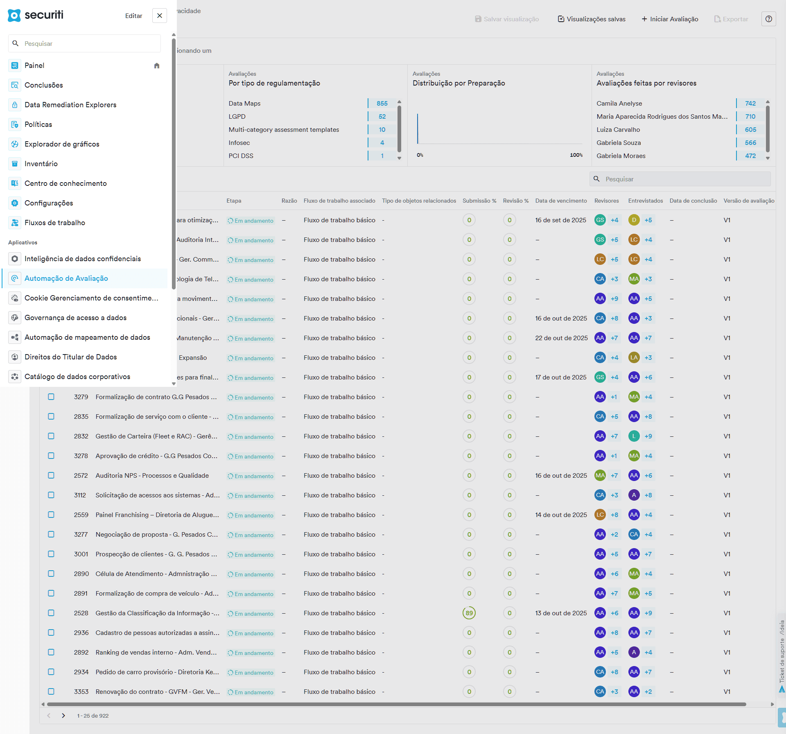Open Explorador de gráficos icon
This screenshot has height=734, width=786.
[x=15, y=144]
